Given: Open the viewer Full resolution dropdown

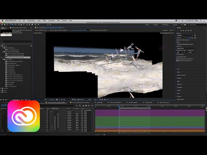Looking at the screenshot, I should pos(66,99).
